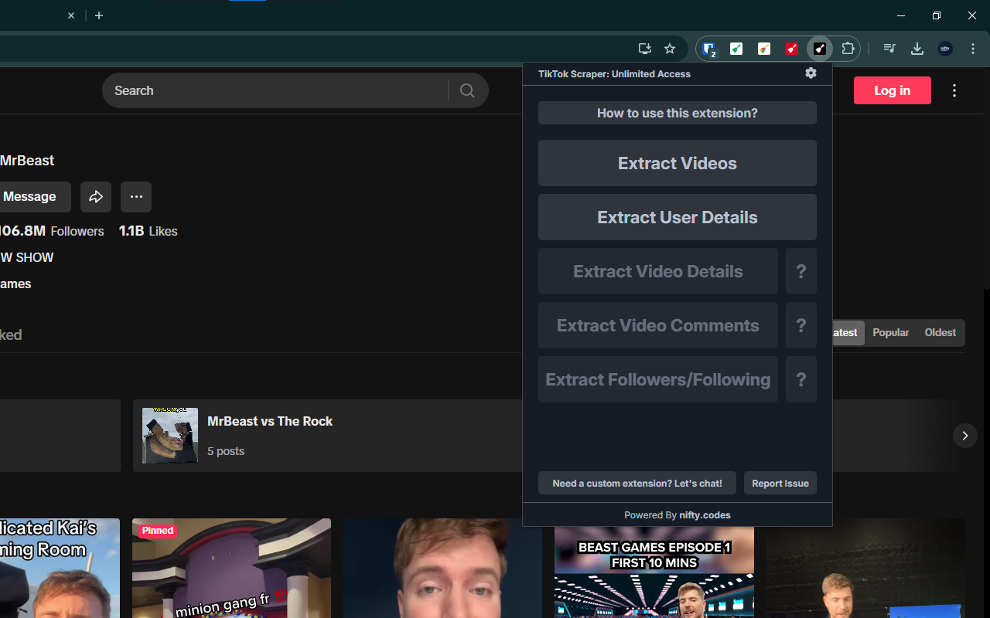
Task: Open TikTok page three-dot menu beside Log in
Action: 954,90
